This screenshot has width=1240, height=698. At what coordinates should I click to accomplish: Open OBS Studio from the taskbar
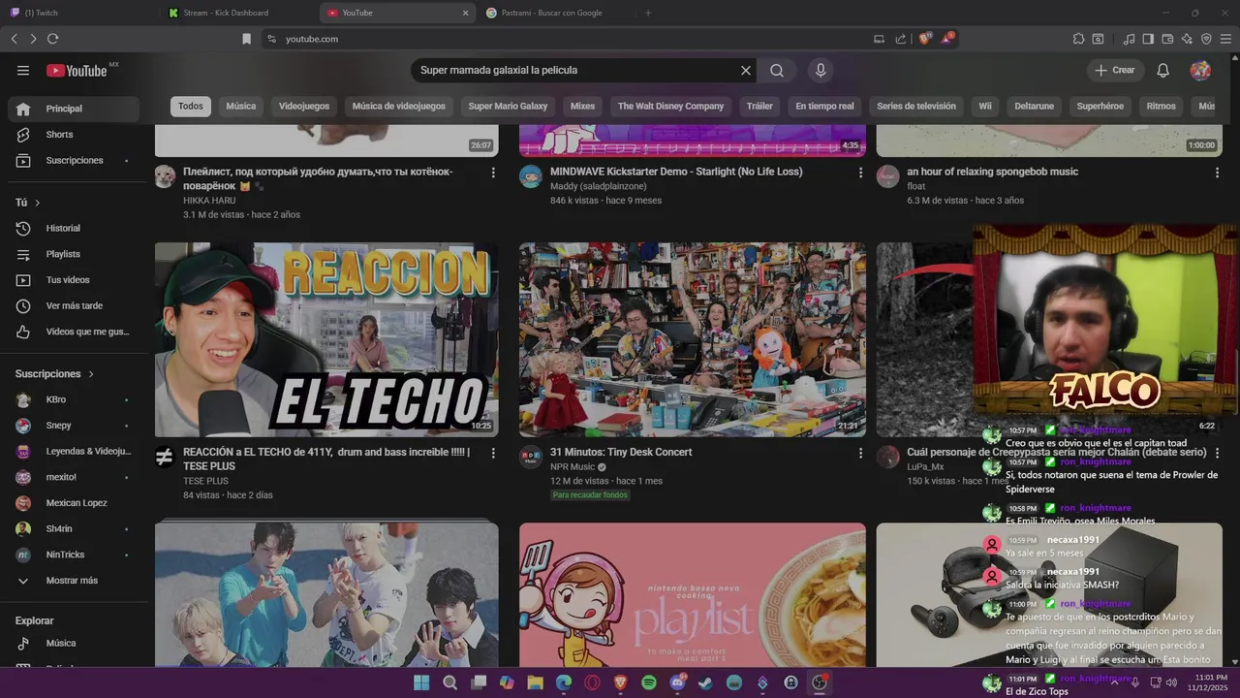pyautogui.click(x=820, y=682)
